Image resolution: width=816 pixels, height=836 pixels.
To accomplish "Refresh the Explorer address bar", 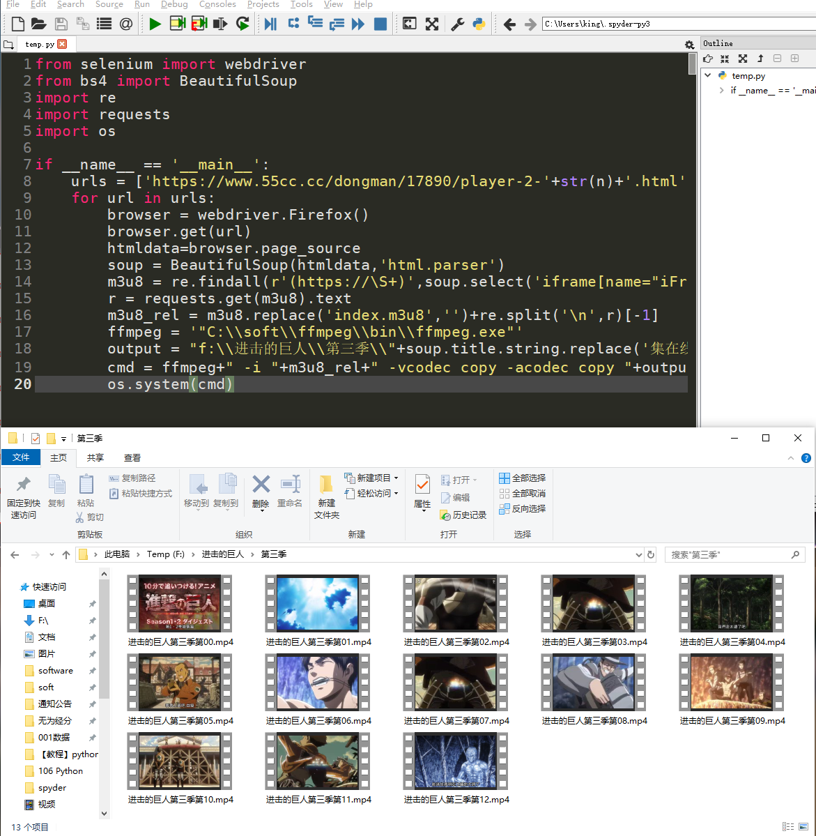I will (651, 554).
